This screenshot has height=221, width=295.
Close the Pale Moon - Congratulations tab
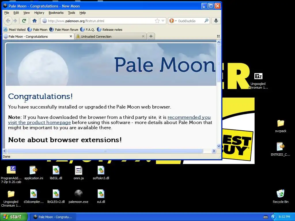(71, 36)
